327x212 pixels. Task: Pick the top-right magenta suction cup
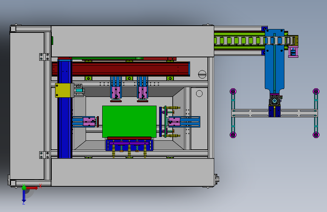coord(316,91)
